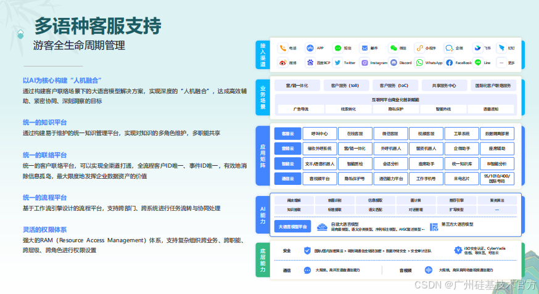Click the 推荐引擎 AI capability box
Image resolution: width=539 pixels, height=294 pixels.
pos(456,200)
